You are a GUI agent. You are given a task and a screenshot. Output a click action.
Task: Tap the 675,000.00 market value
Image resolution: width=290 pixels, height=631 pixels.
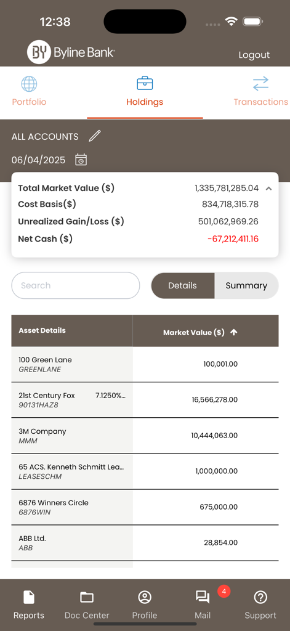[219, 507]
